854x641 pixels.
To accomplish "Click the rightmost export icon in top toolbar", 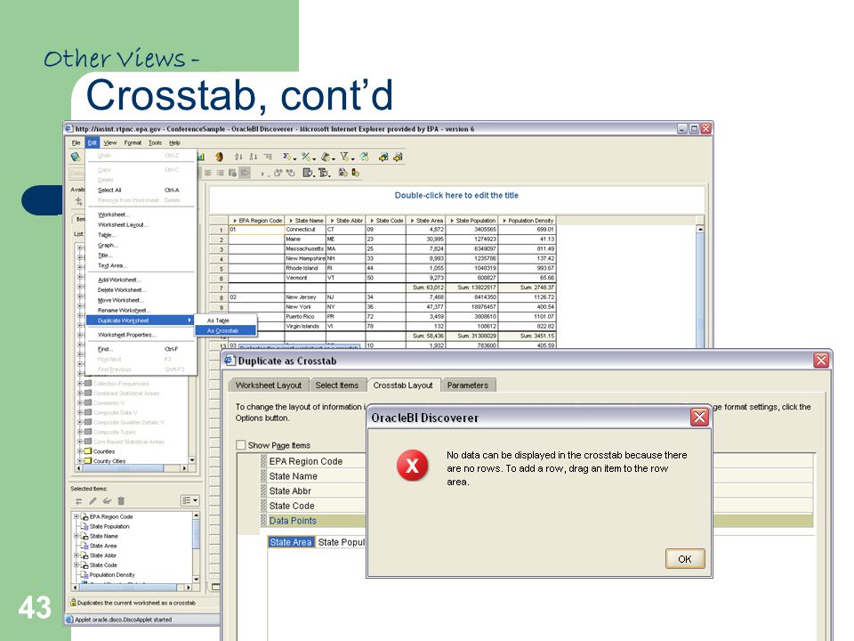I will tap(399, 157).
